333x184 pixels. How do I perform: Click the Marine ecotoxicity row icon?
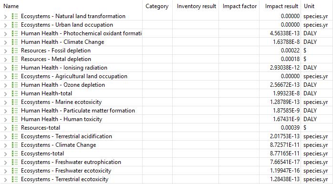(15, 102)
